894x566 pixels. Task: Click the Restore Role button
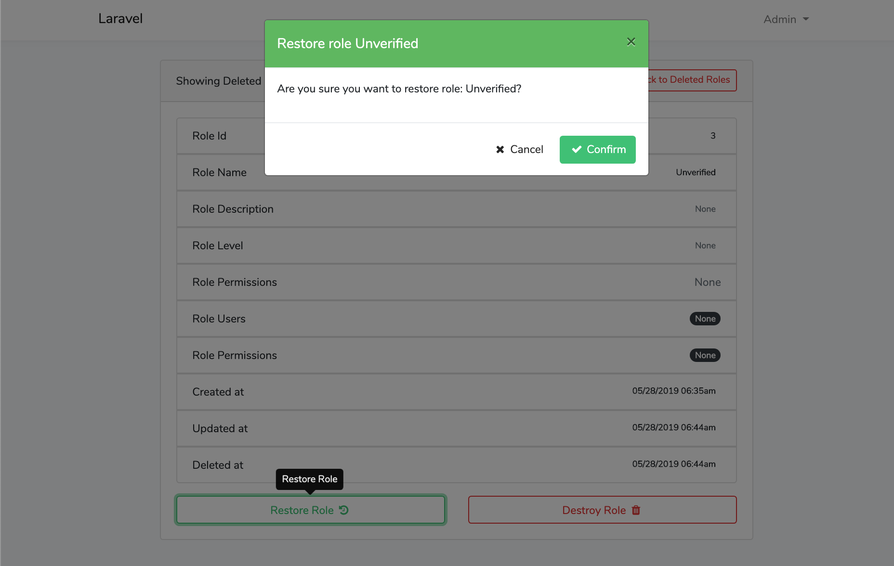pyautogui.click(x=310, y=510)
